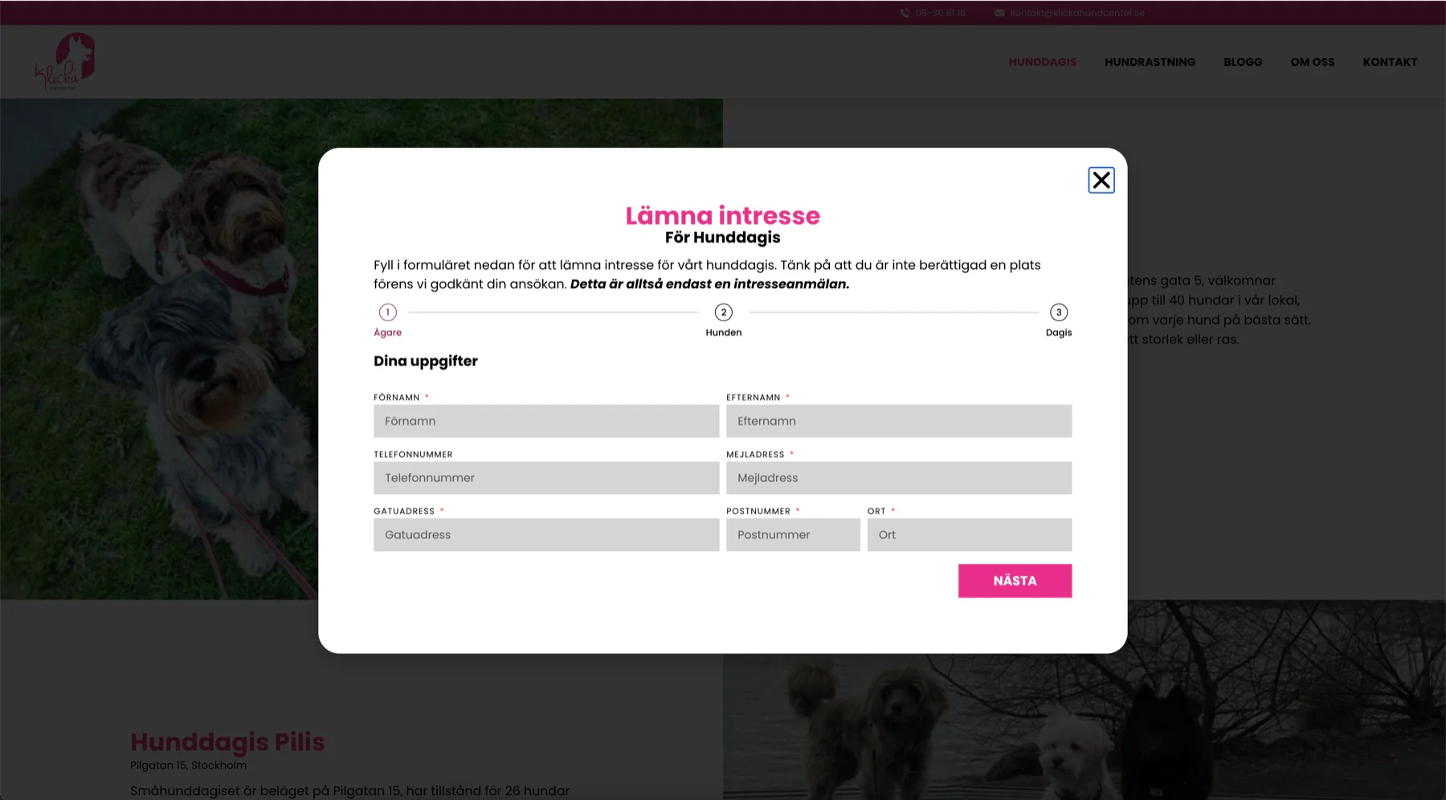This screenshot has width=1446, height=800.
Task: Select the Gatuadress input field
Action: pos(546,535)
